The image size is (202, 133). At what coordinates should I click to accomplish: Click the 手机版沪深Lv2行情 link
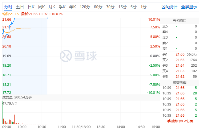(x=180, y=121)
